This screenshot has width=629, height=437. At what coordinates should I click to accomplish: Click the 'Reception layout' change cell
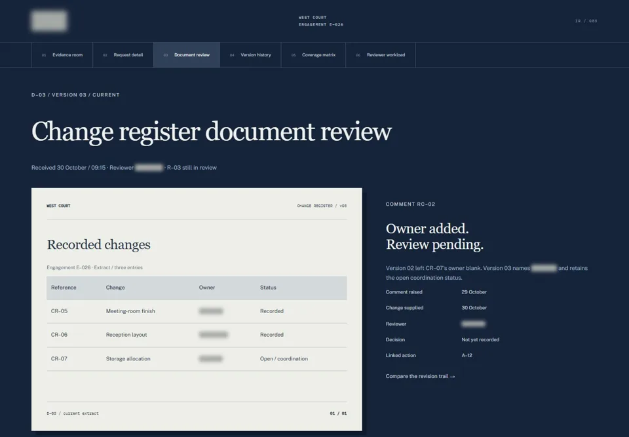[x=126, y=335]
